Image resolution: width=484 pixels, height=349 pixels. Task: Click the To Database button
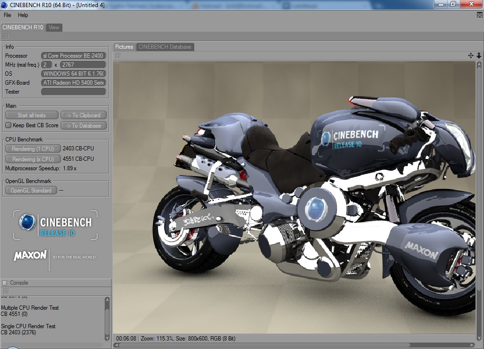(83, 125)
